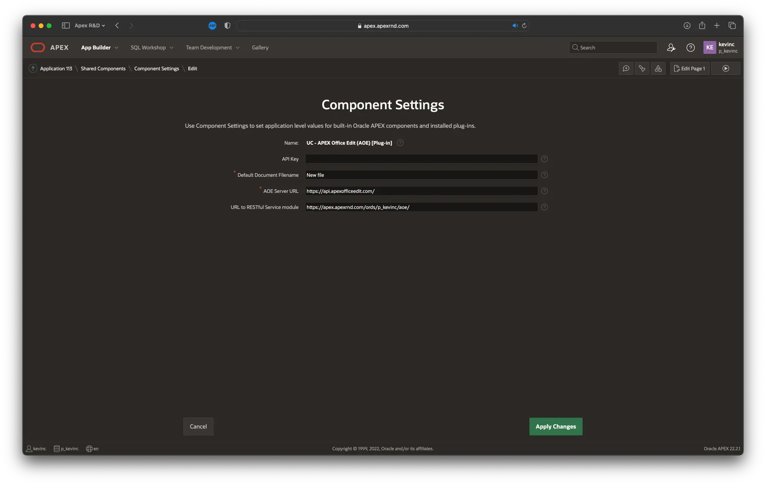Click the p_kevinc workspace status entry
The image size is (766, 485).
66,448
